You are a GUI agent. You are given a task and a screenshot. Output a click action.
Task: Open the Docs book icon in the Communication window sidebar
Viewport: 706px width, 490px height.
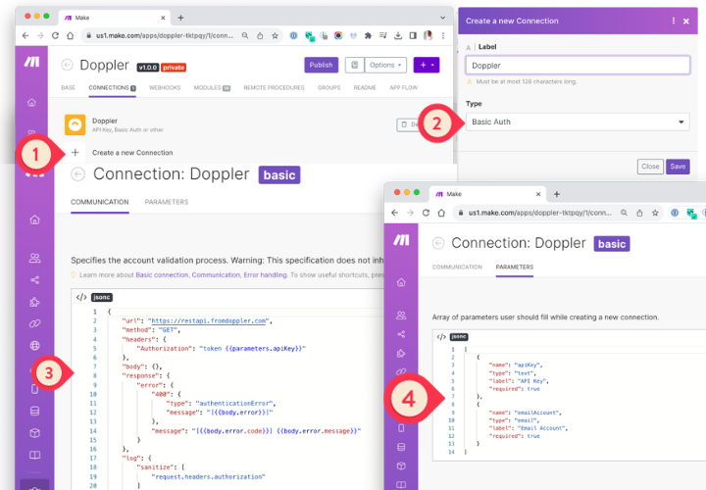(x=34, y=455)
